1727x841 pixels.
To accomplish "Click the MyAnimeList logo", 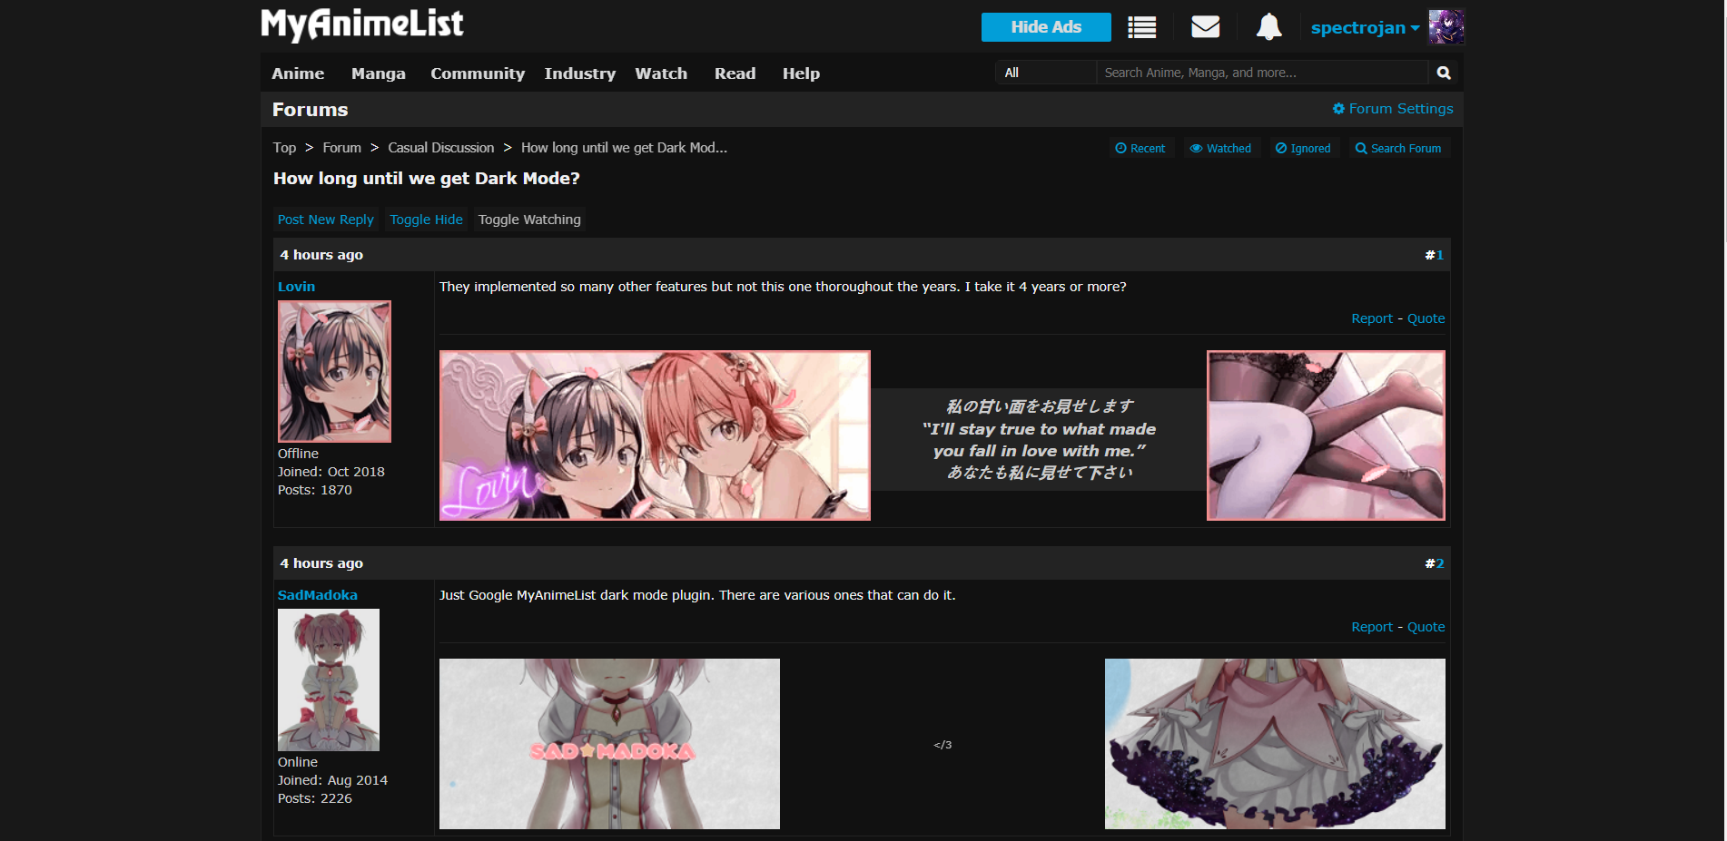I will pos(362,24).
